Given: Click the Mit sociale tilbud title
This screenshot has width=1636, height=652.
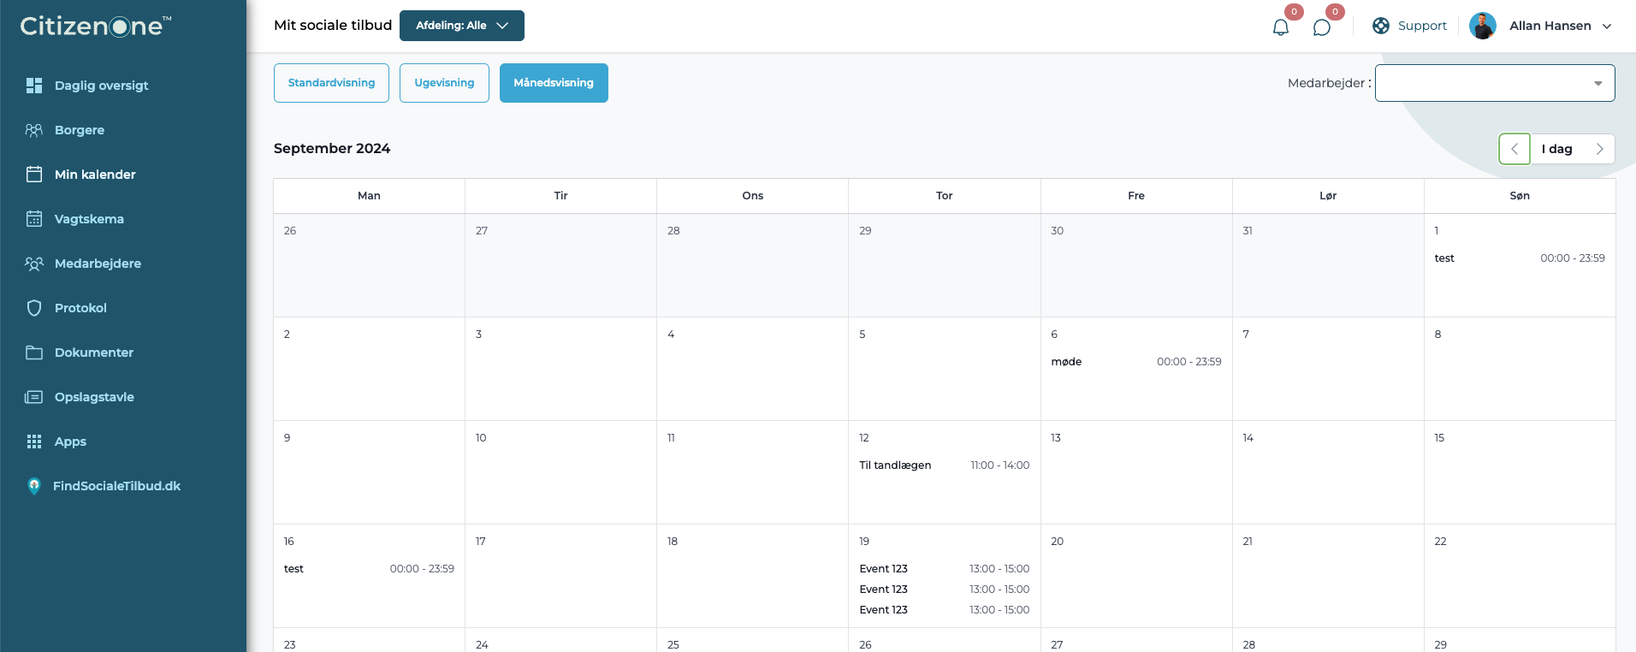Looking at the screenshot, I should click(x=333, y=26).
